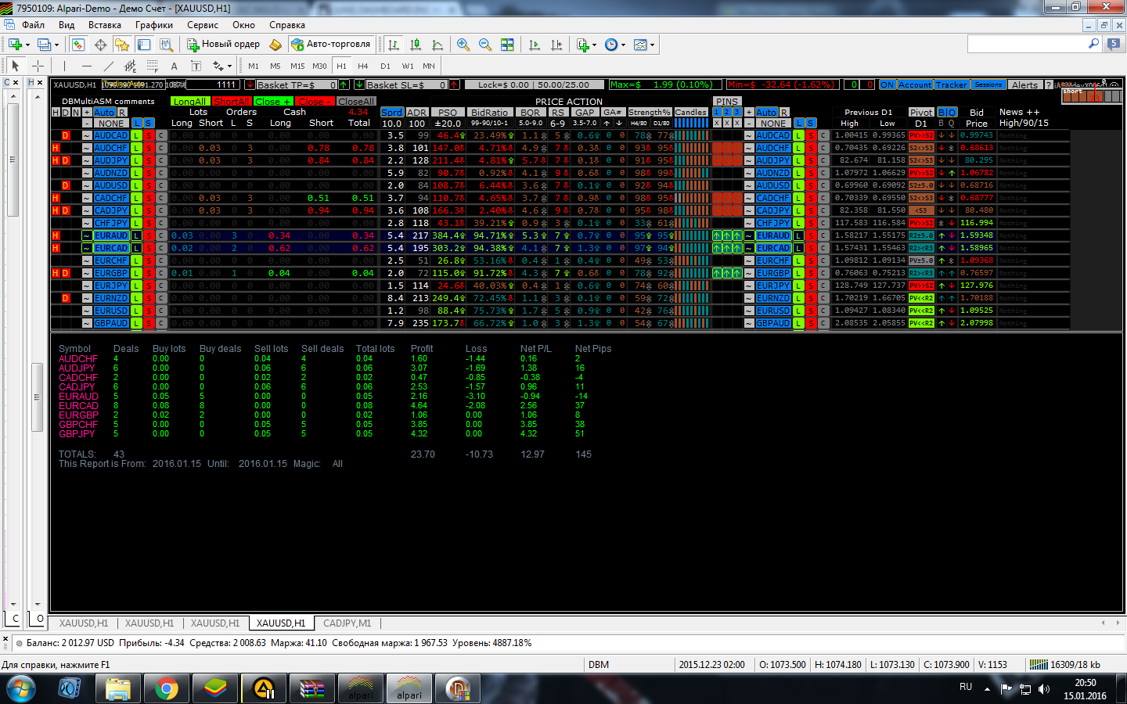The image size is (1127, 704).
Task: Open Справка menu
Action: (x=287, y=25)
